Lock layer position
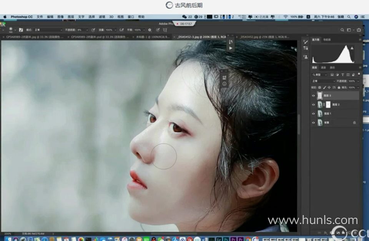Screen dimensions: 369x241 point(329,87)
